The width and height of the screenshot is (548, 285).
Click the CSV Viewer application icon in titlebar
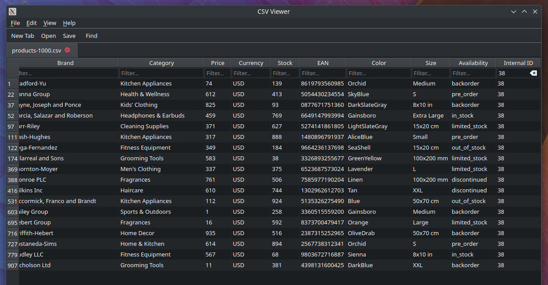click(12, 11)
